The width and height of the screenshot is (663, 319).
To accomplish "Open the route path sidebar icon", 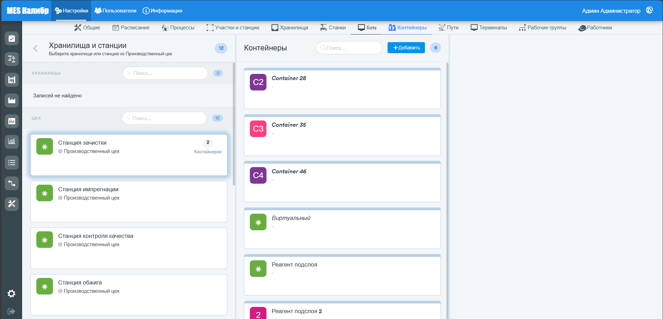I will pos(12,183).
